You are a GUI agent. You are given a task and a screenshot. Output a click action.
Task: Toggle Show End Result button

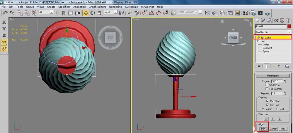266,66
